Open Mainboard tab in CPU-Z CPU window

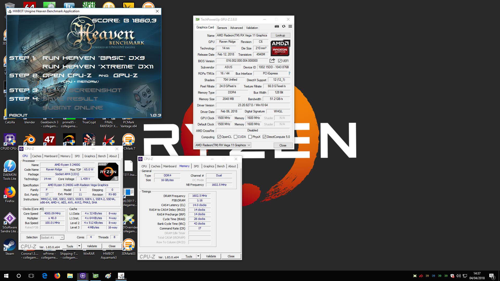pos(51,156)
